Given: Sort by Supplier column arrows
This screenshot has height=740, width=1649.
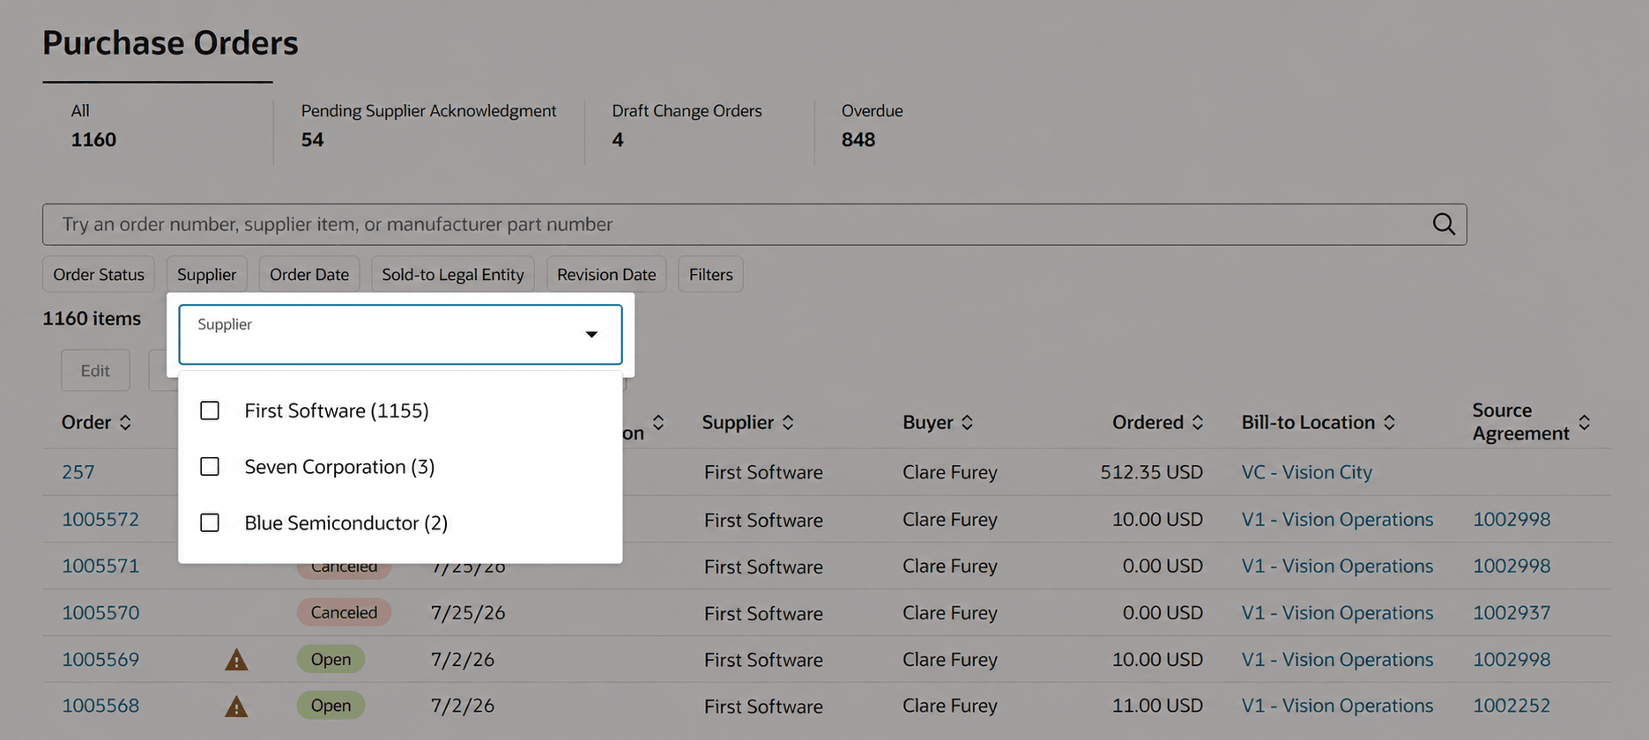Looking at the screenshot, I should click(x=788, y=423).
